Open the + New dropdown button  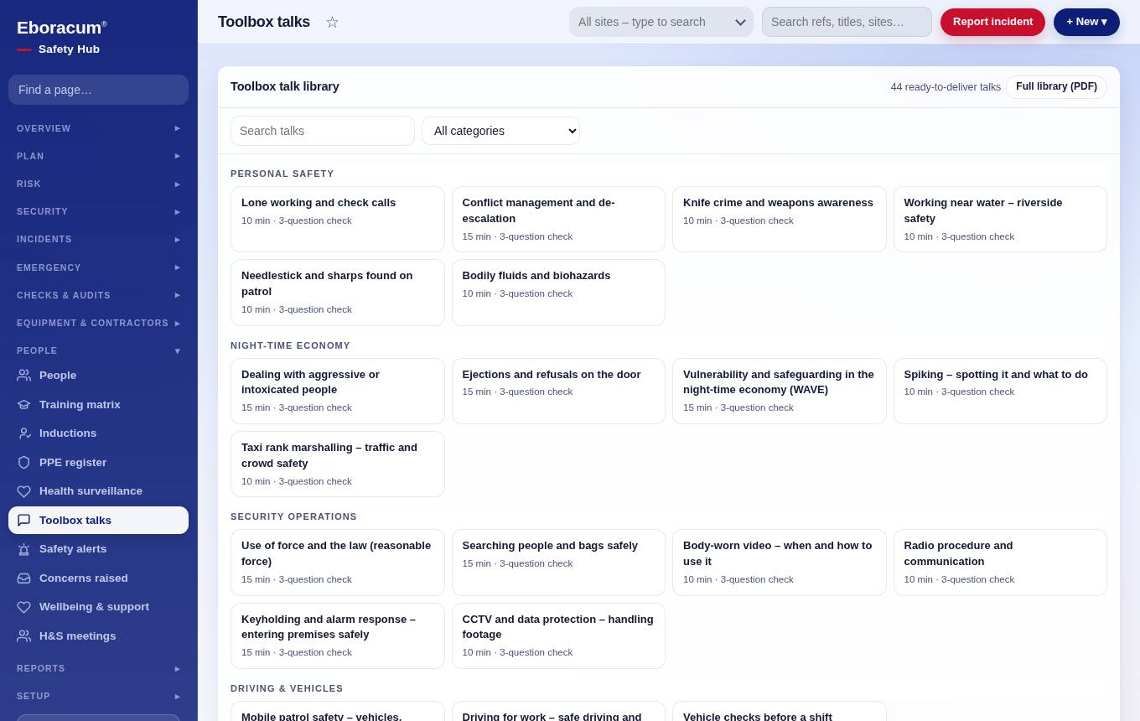1086,22
